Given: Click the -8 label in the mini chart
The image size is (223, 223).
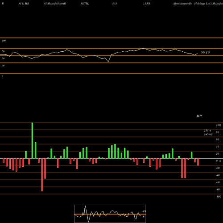Looking at the screenshot, I should (x=143, y=217).
